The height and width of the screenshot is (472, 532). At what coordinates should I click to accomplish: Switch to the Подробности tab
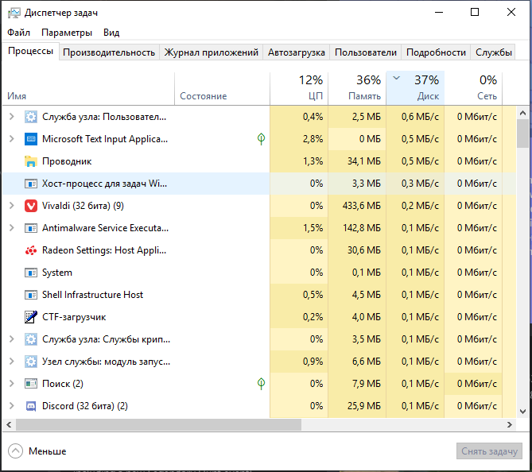(436, 52)
